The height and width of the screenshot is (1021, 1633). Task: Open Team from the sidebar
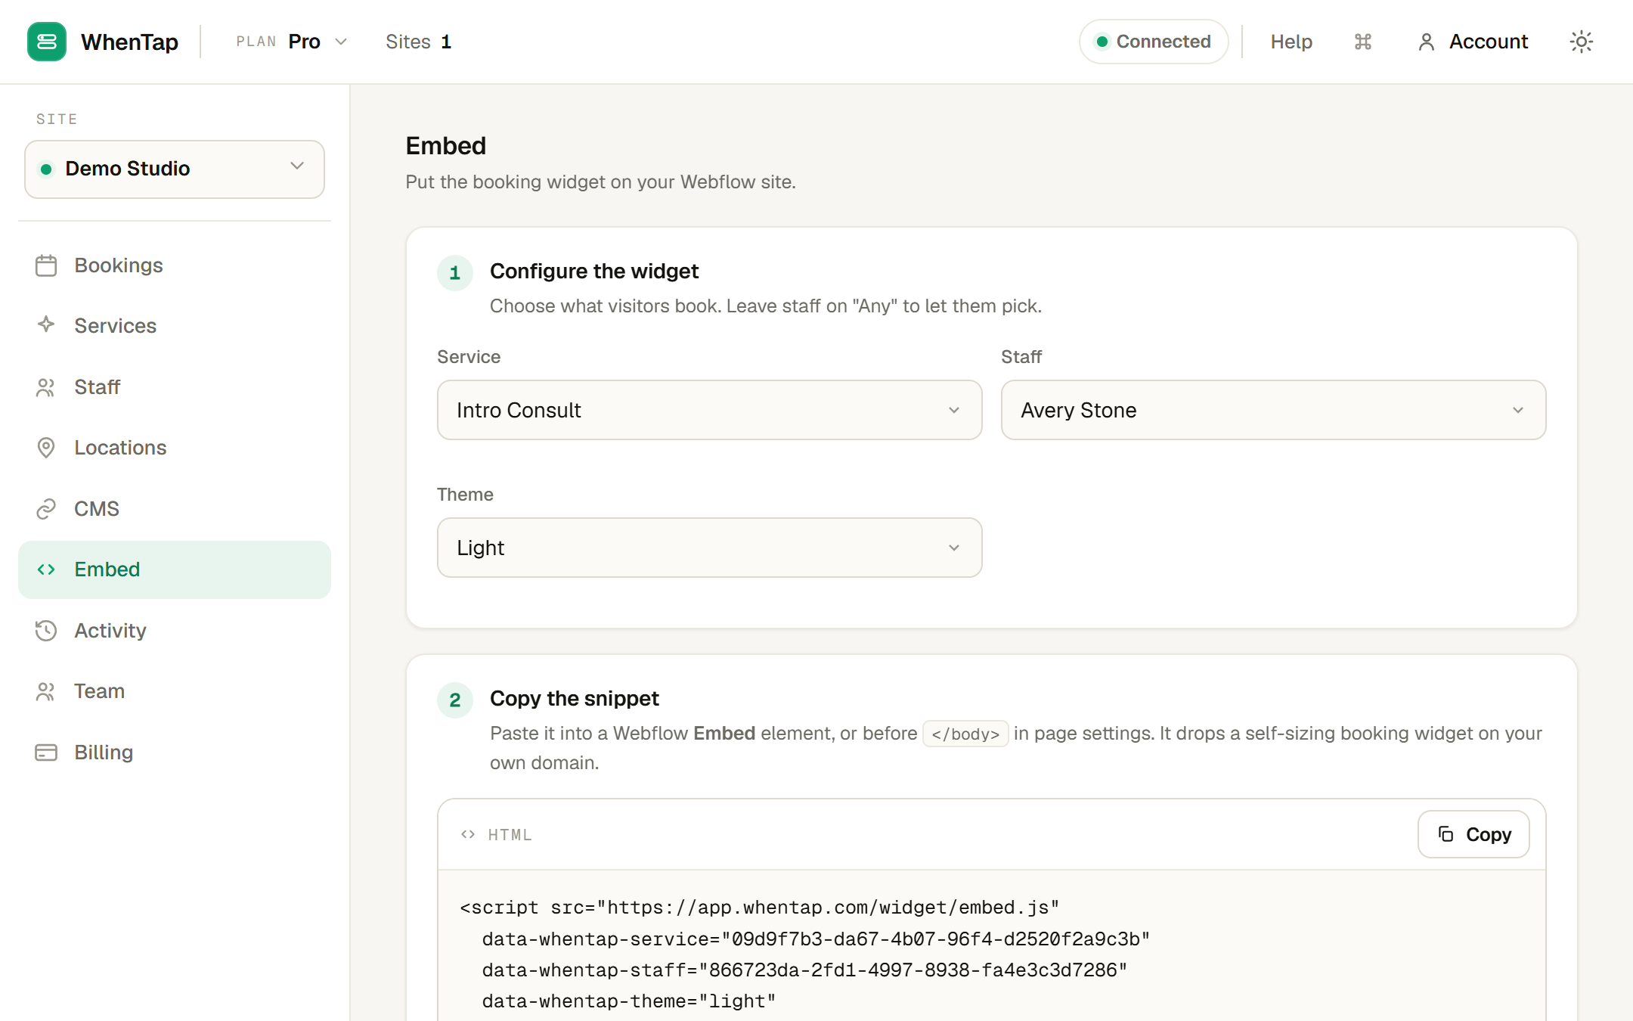point(175,691)
